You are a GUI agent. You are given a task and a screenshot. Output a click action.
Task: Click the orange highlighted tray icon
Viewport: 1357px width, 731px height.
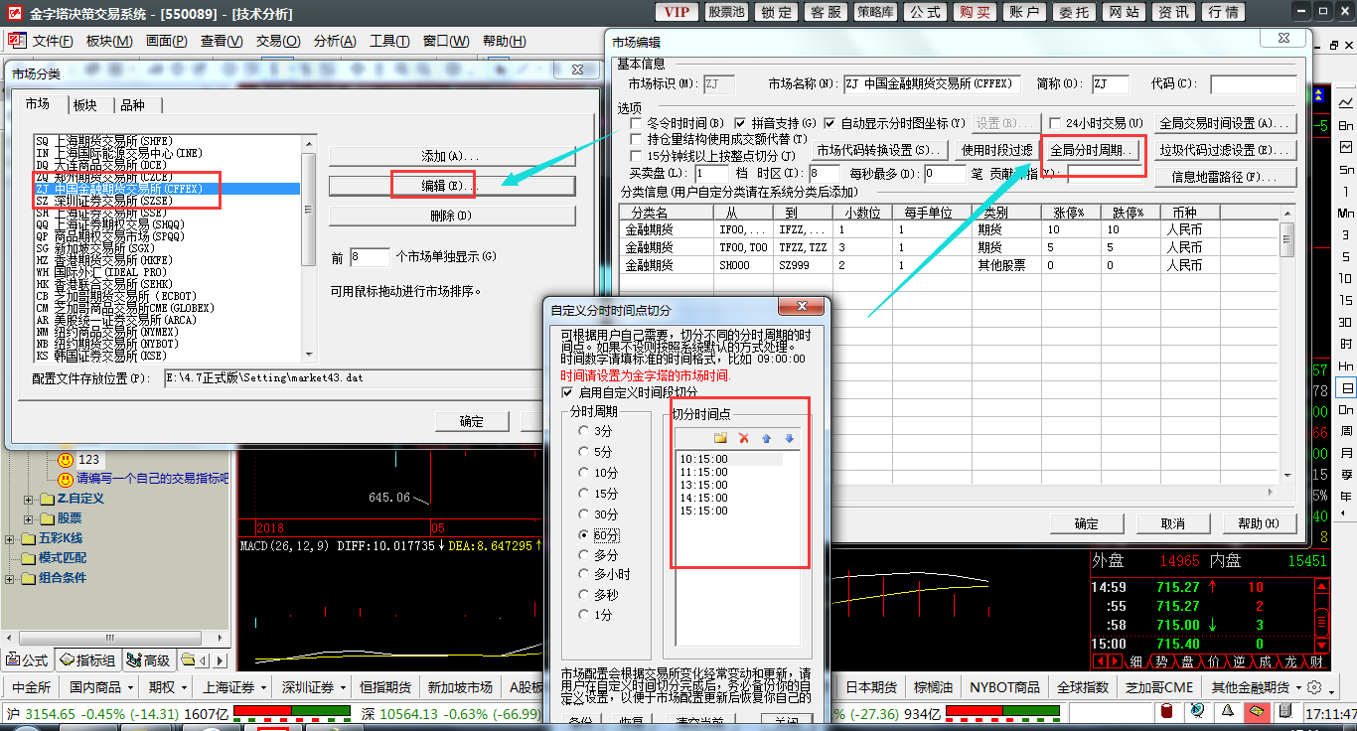pyautogui.click(x=1257, y=711)
